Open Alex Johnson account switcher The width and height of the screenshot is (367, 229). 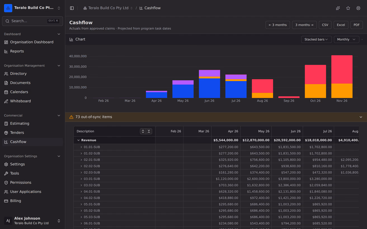click(x=32, y=221)
